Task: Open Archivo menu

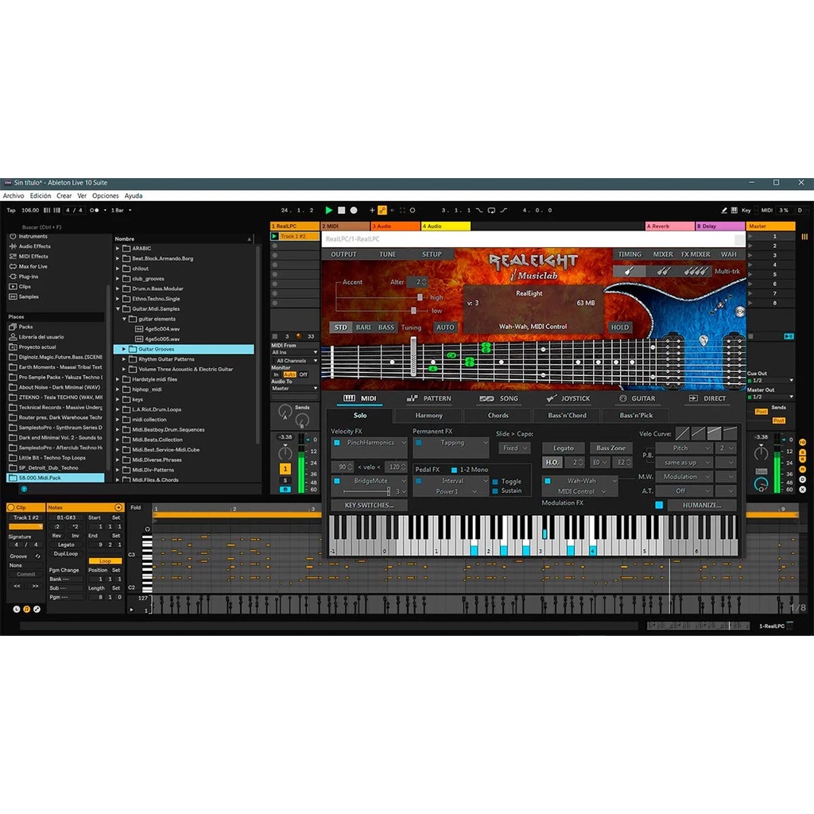Action: click(x=14, y=196)
